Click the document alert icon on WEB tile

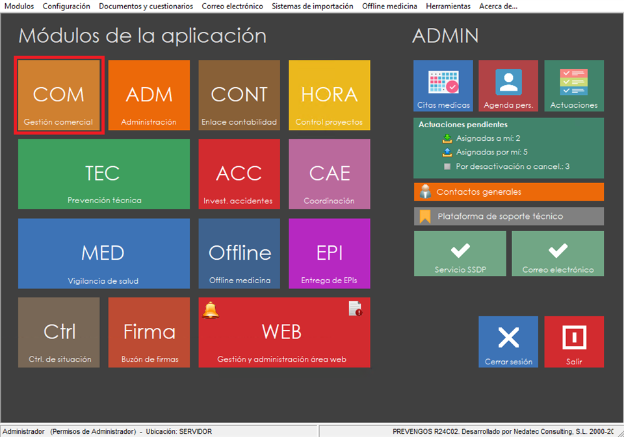355,309
